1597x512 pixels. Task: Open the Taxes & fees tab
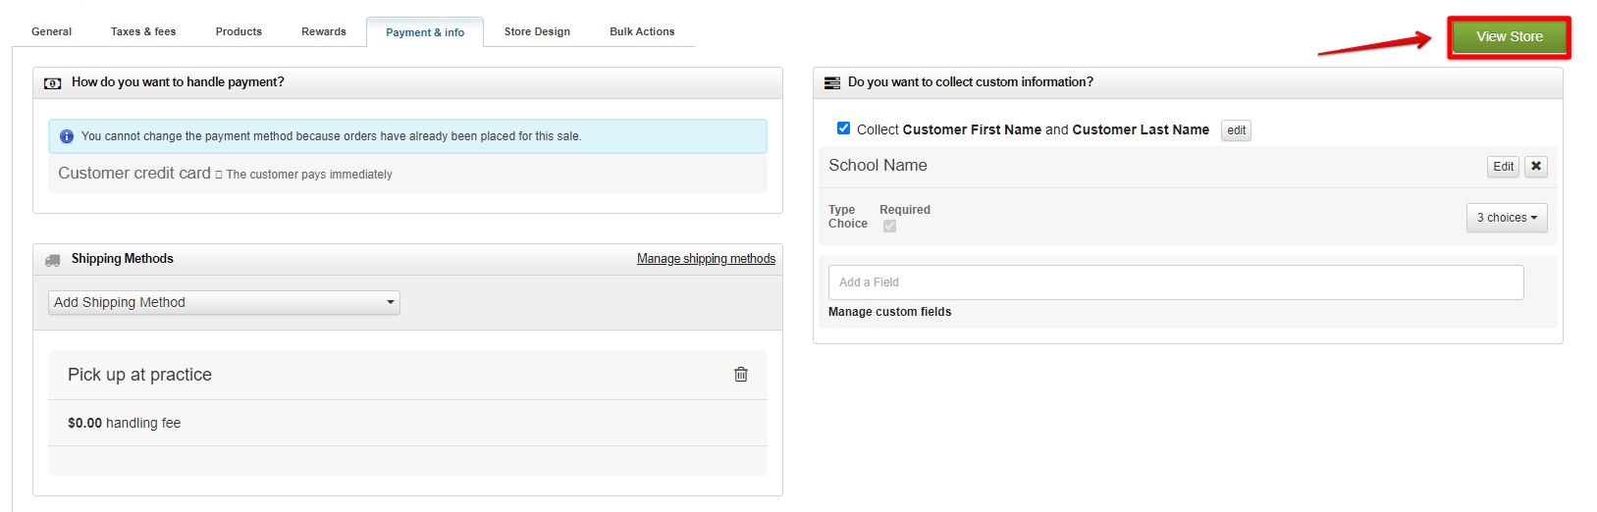coord(143,31)
